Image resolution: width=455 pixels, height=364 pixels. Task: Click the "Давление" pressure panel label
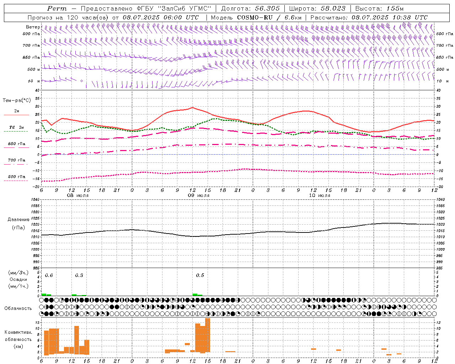pos(18,220)
